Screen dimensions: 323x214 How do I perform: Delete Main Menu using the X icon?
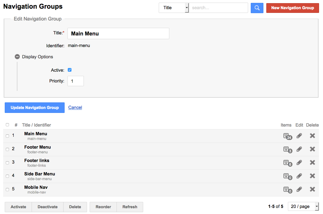312,136
